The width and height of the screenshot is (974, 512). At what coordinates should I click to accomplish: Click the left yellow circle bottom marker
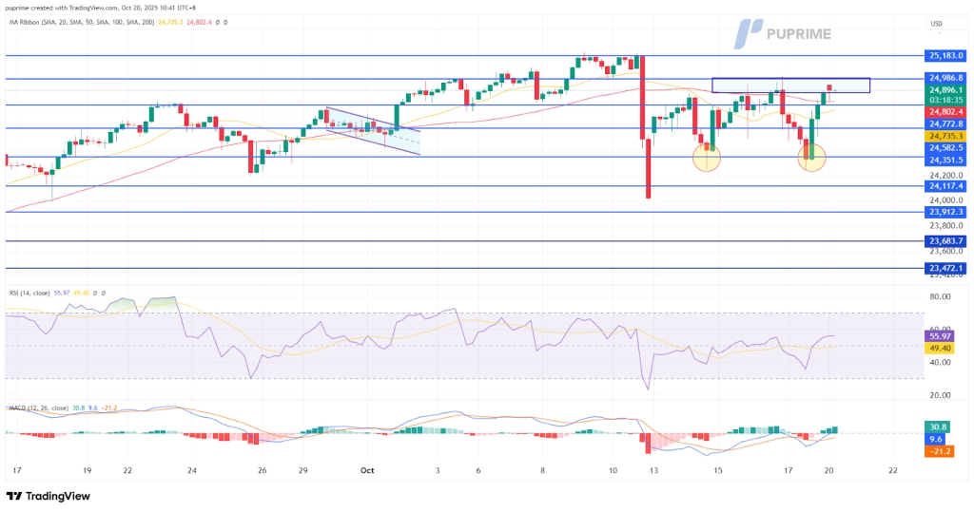707,157
